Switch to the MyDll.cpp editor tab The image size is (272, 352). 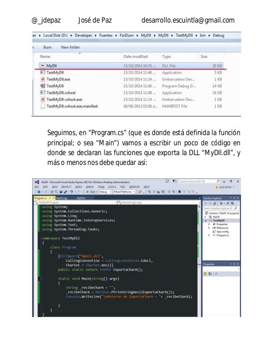tap(61, 198)
